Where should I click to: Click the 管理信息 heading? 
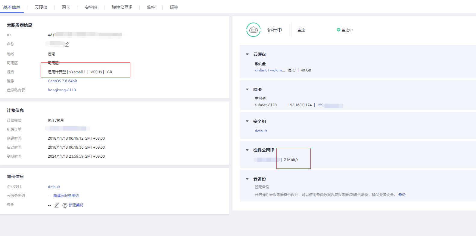point(15,177)
